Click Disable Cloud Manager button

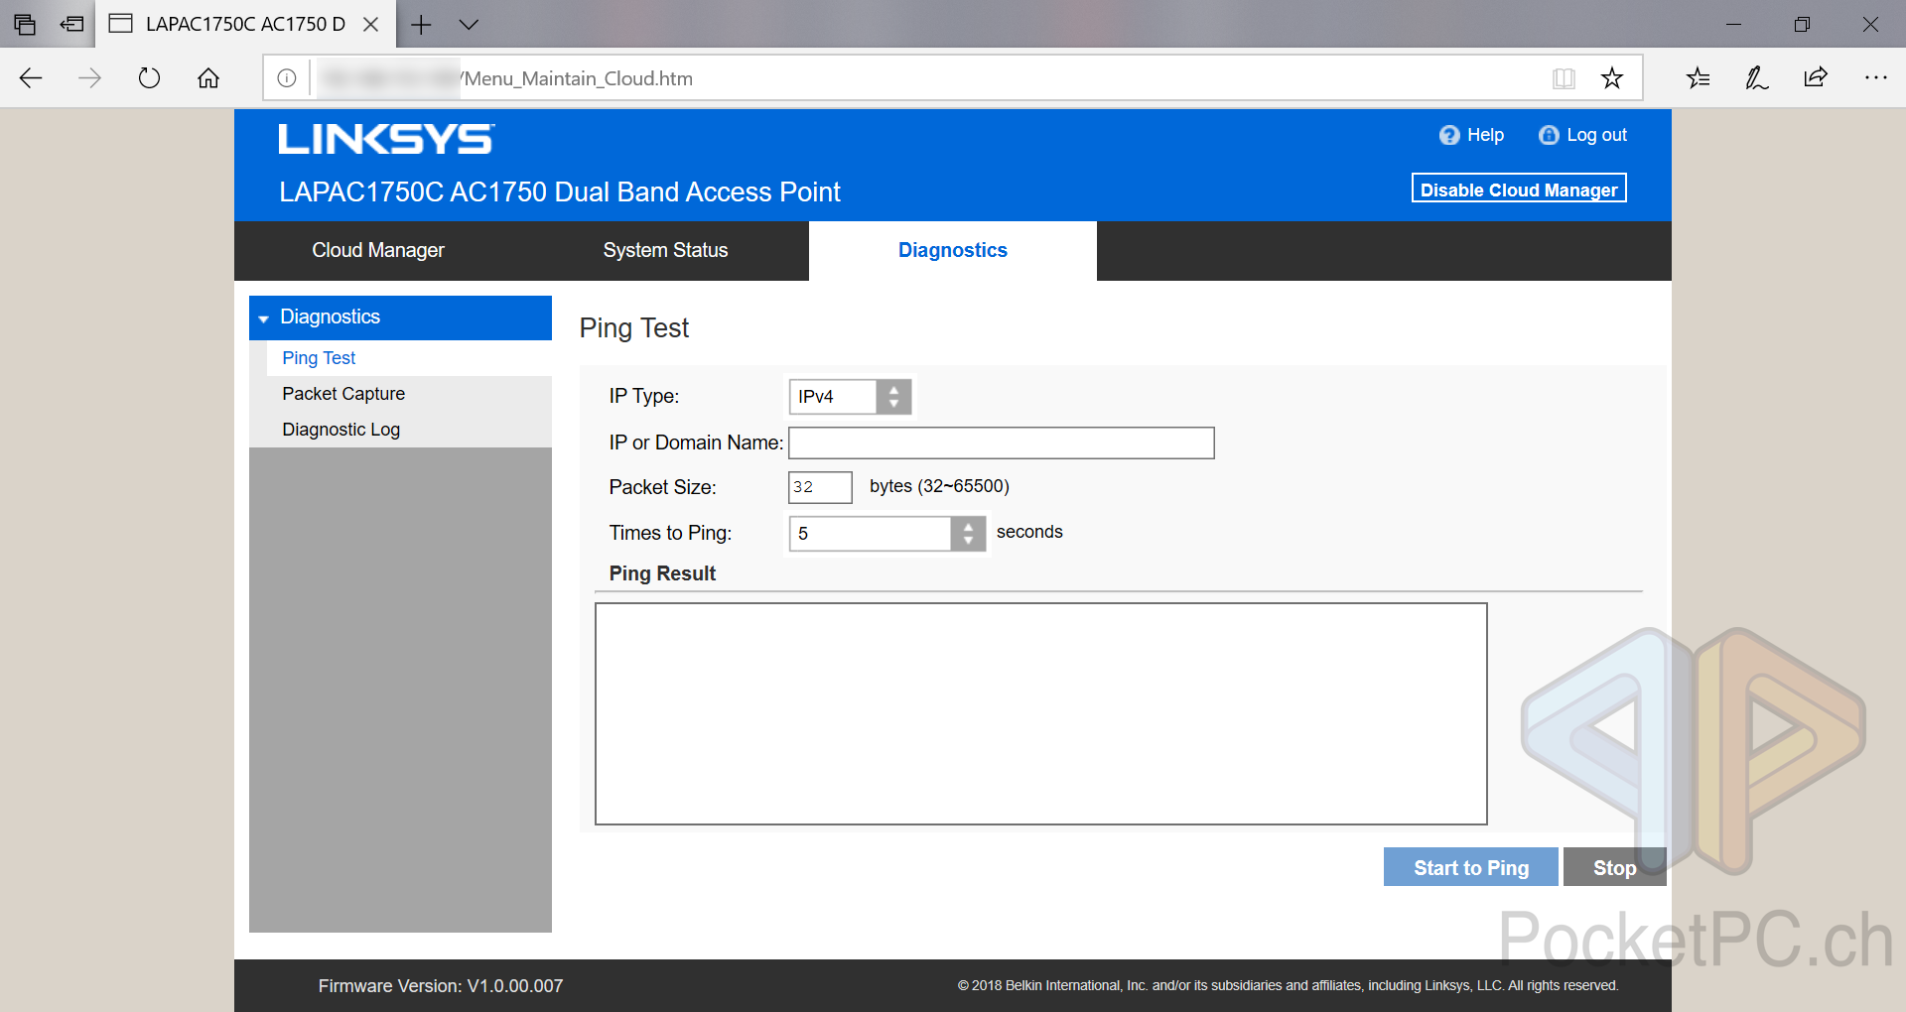[x=1519, y=189]
